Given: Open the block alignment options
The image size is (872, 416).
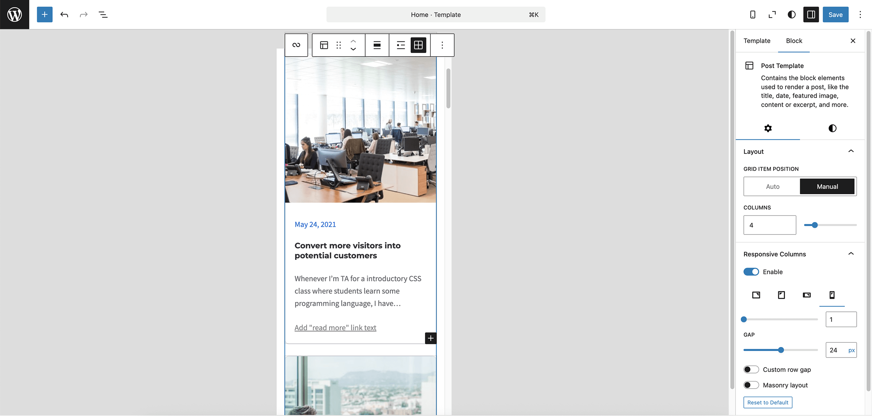Looking at the screenshot, I should (x=377, y=45).
